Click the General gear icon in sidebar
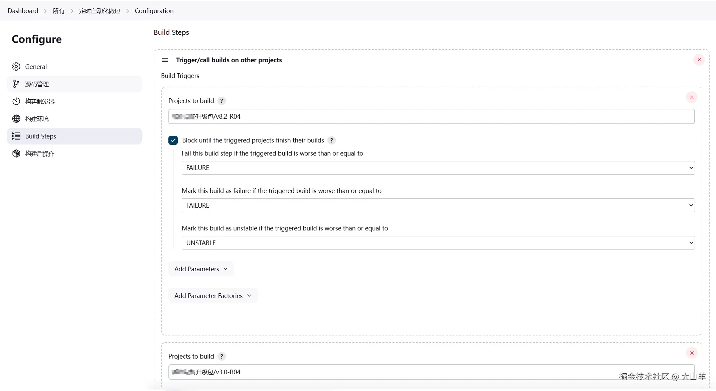The image size is (716, 391). pos(16,67)
